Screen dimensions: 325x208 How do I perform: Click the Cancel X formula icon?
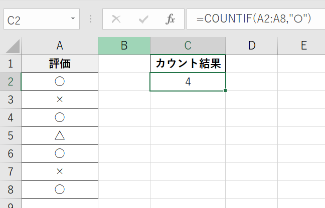[x=116, y=19]
